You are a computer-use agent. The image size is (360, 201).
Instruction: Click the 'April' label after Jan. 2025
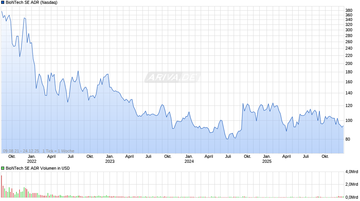[x=286, y=157]
